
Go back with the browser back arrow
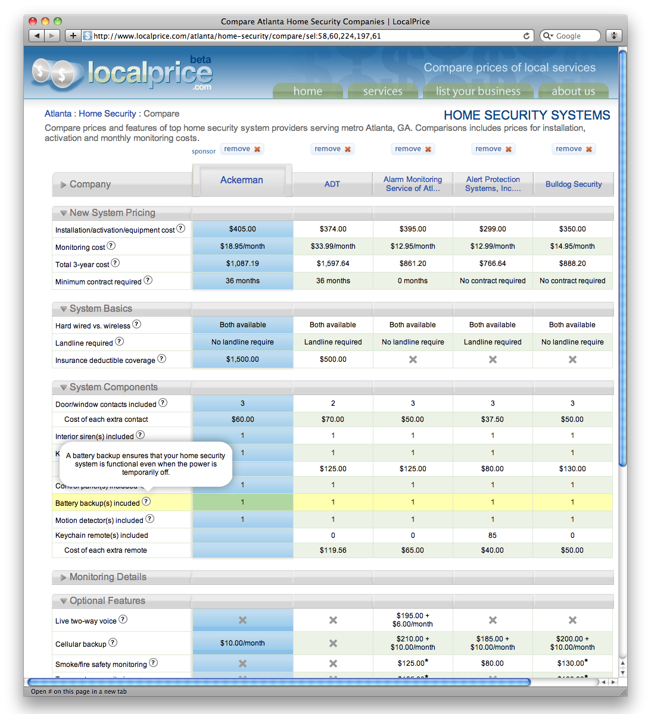37,36
